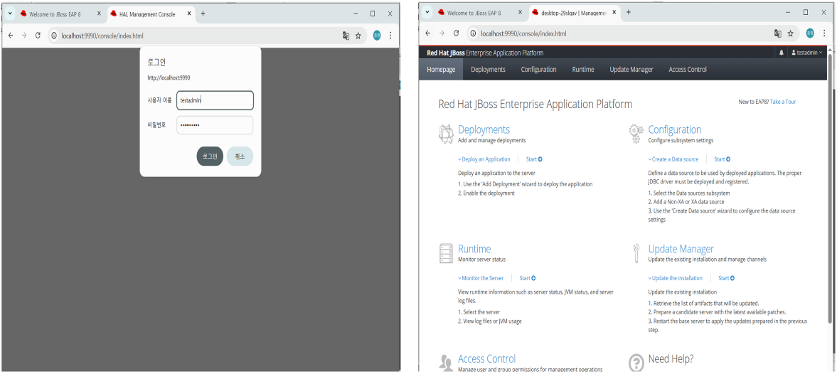Focus the 사용자 이름 field containing testadmin
Screen dimensions: 837x384
215,100
